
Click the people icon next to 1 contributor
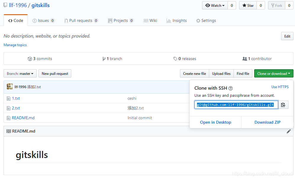[245, 59]
